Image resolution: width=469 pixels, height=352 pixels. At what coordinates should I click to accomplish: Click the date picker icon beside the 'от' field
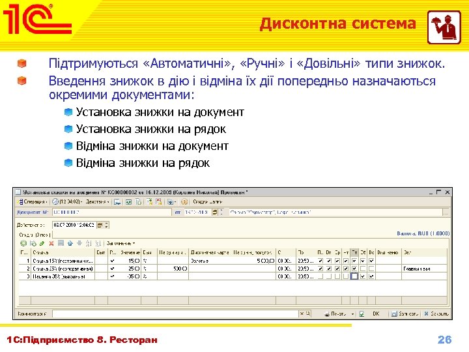[215, 213]
